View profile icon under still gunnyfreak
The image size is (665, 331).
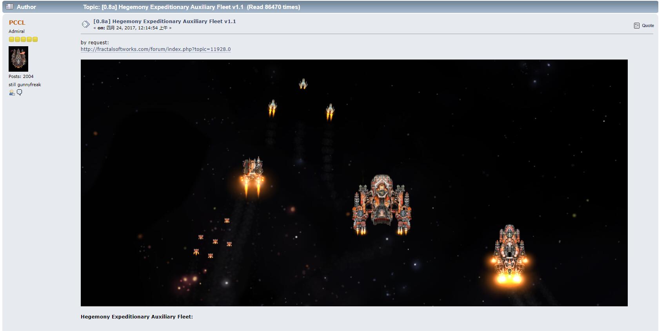12,92
